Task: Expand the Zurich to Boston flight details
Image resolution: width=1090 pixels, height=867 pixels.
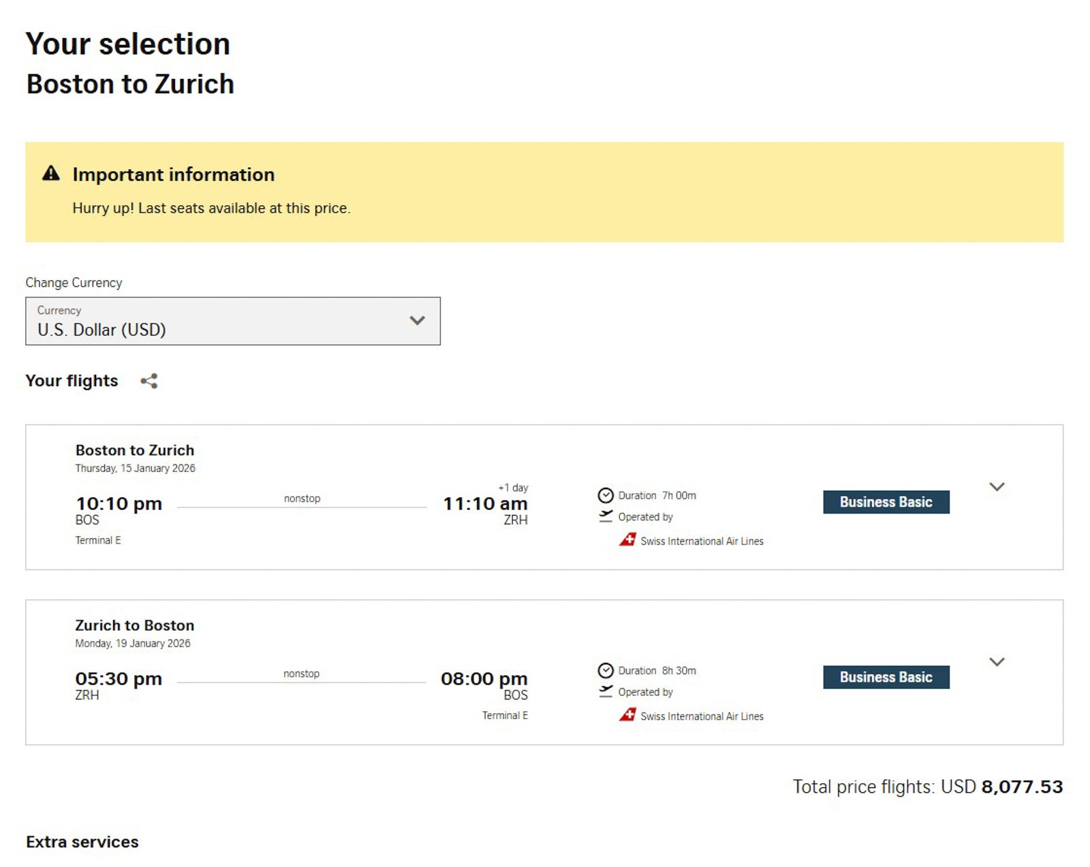Action: 997,662
